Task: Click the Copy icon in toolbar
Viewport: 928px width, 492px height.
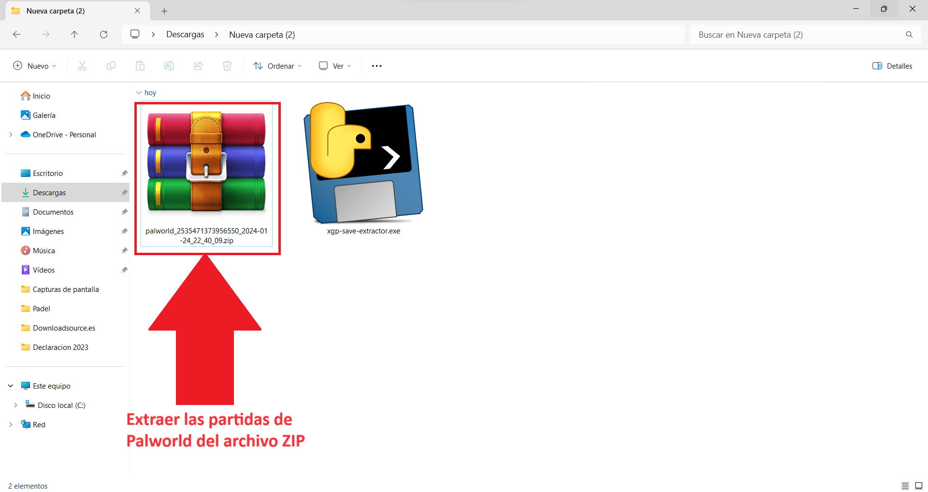Action: tap(111, 66)
